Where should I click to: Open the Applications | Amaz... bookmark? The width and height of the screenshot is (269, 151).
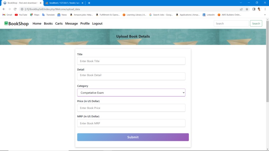tap(188, 15)
